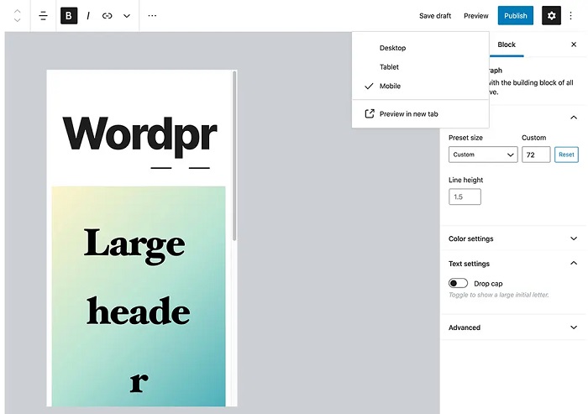Insert a link with the link icon
588x414 pixels.
(108, 16)
